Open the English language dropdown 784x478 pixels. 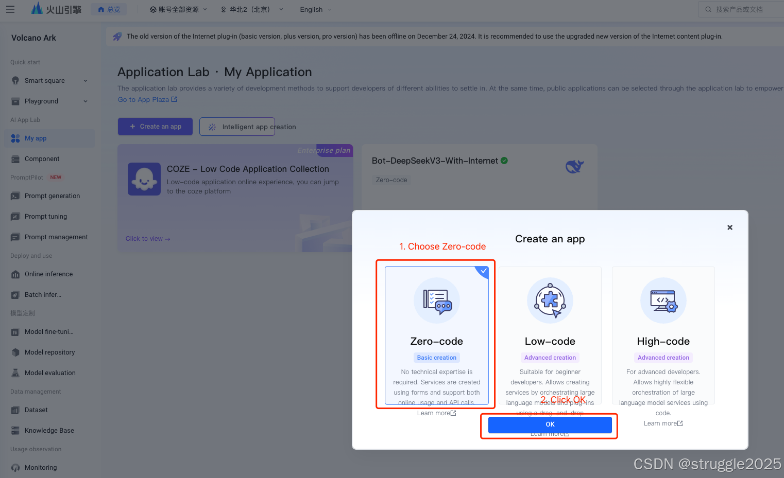(316, 9)
